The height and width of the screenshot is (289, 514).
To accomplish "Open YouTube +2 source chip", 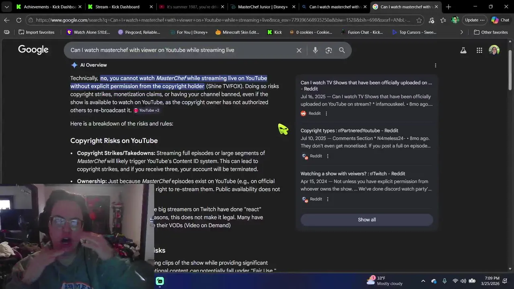I will pyautogui.click(x=147, y=110).
